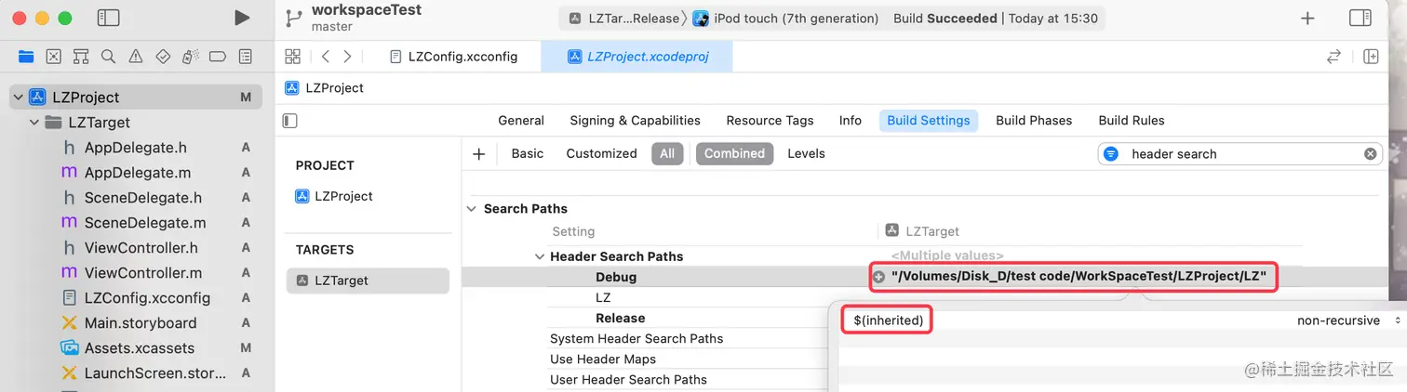1407x392 pixels.
Task: Add build setting with the plus icon
Action: pyautogui.click(x=479, y=154)
